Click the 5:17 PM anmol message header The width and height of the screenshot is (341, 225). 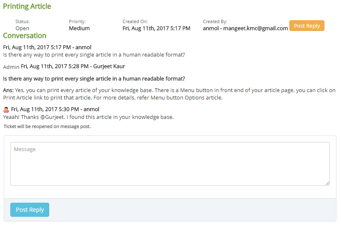click(x=47, y=47)
